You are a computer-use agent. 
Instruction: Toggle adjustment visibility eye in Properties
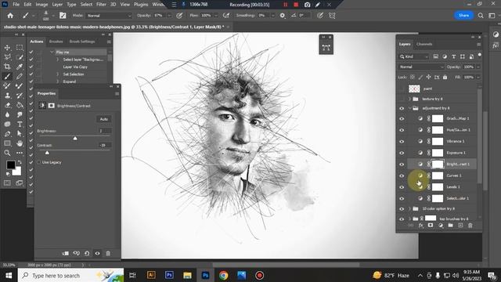[x=97, y=253]
